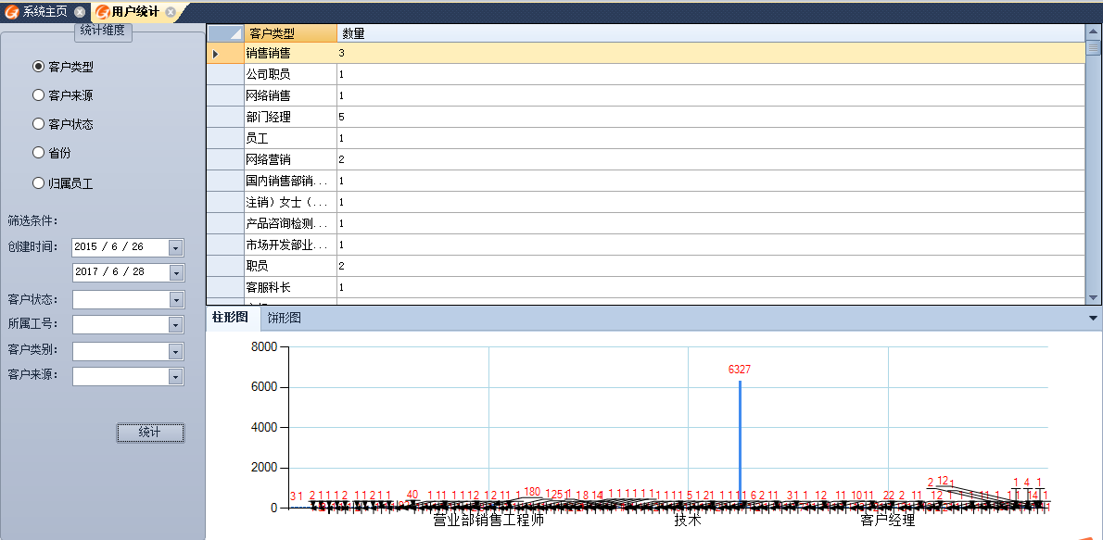
Task: Sort by the 数量 column header
Action: [x=711, y=33]
